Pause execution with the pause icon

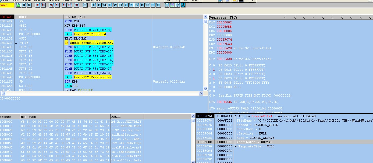(x=43, y=5)
